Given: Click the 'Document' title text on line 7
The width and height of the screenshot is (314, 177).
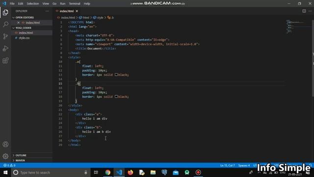Looking at the screenshot, I should click(x=95, y=48).
